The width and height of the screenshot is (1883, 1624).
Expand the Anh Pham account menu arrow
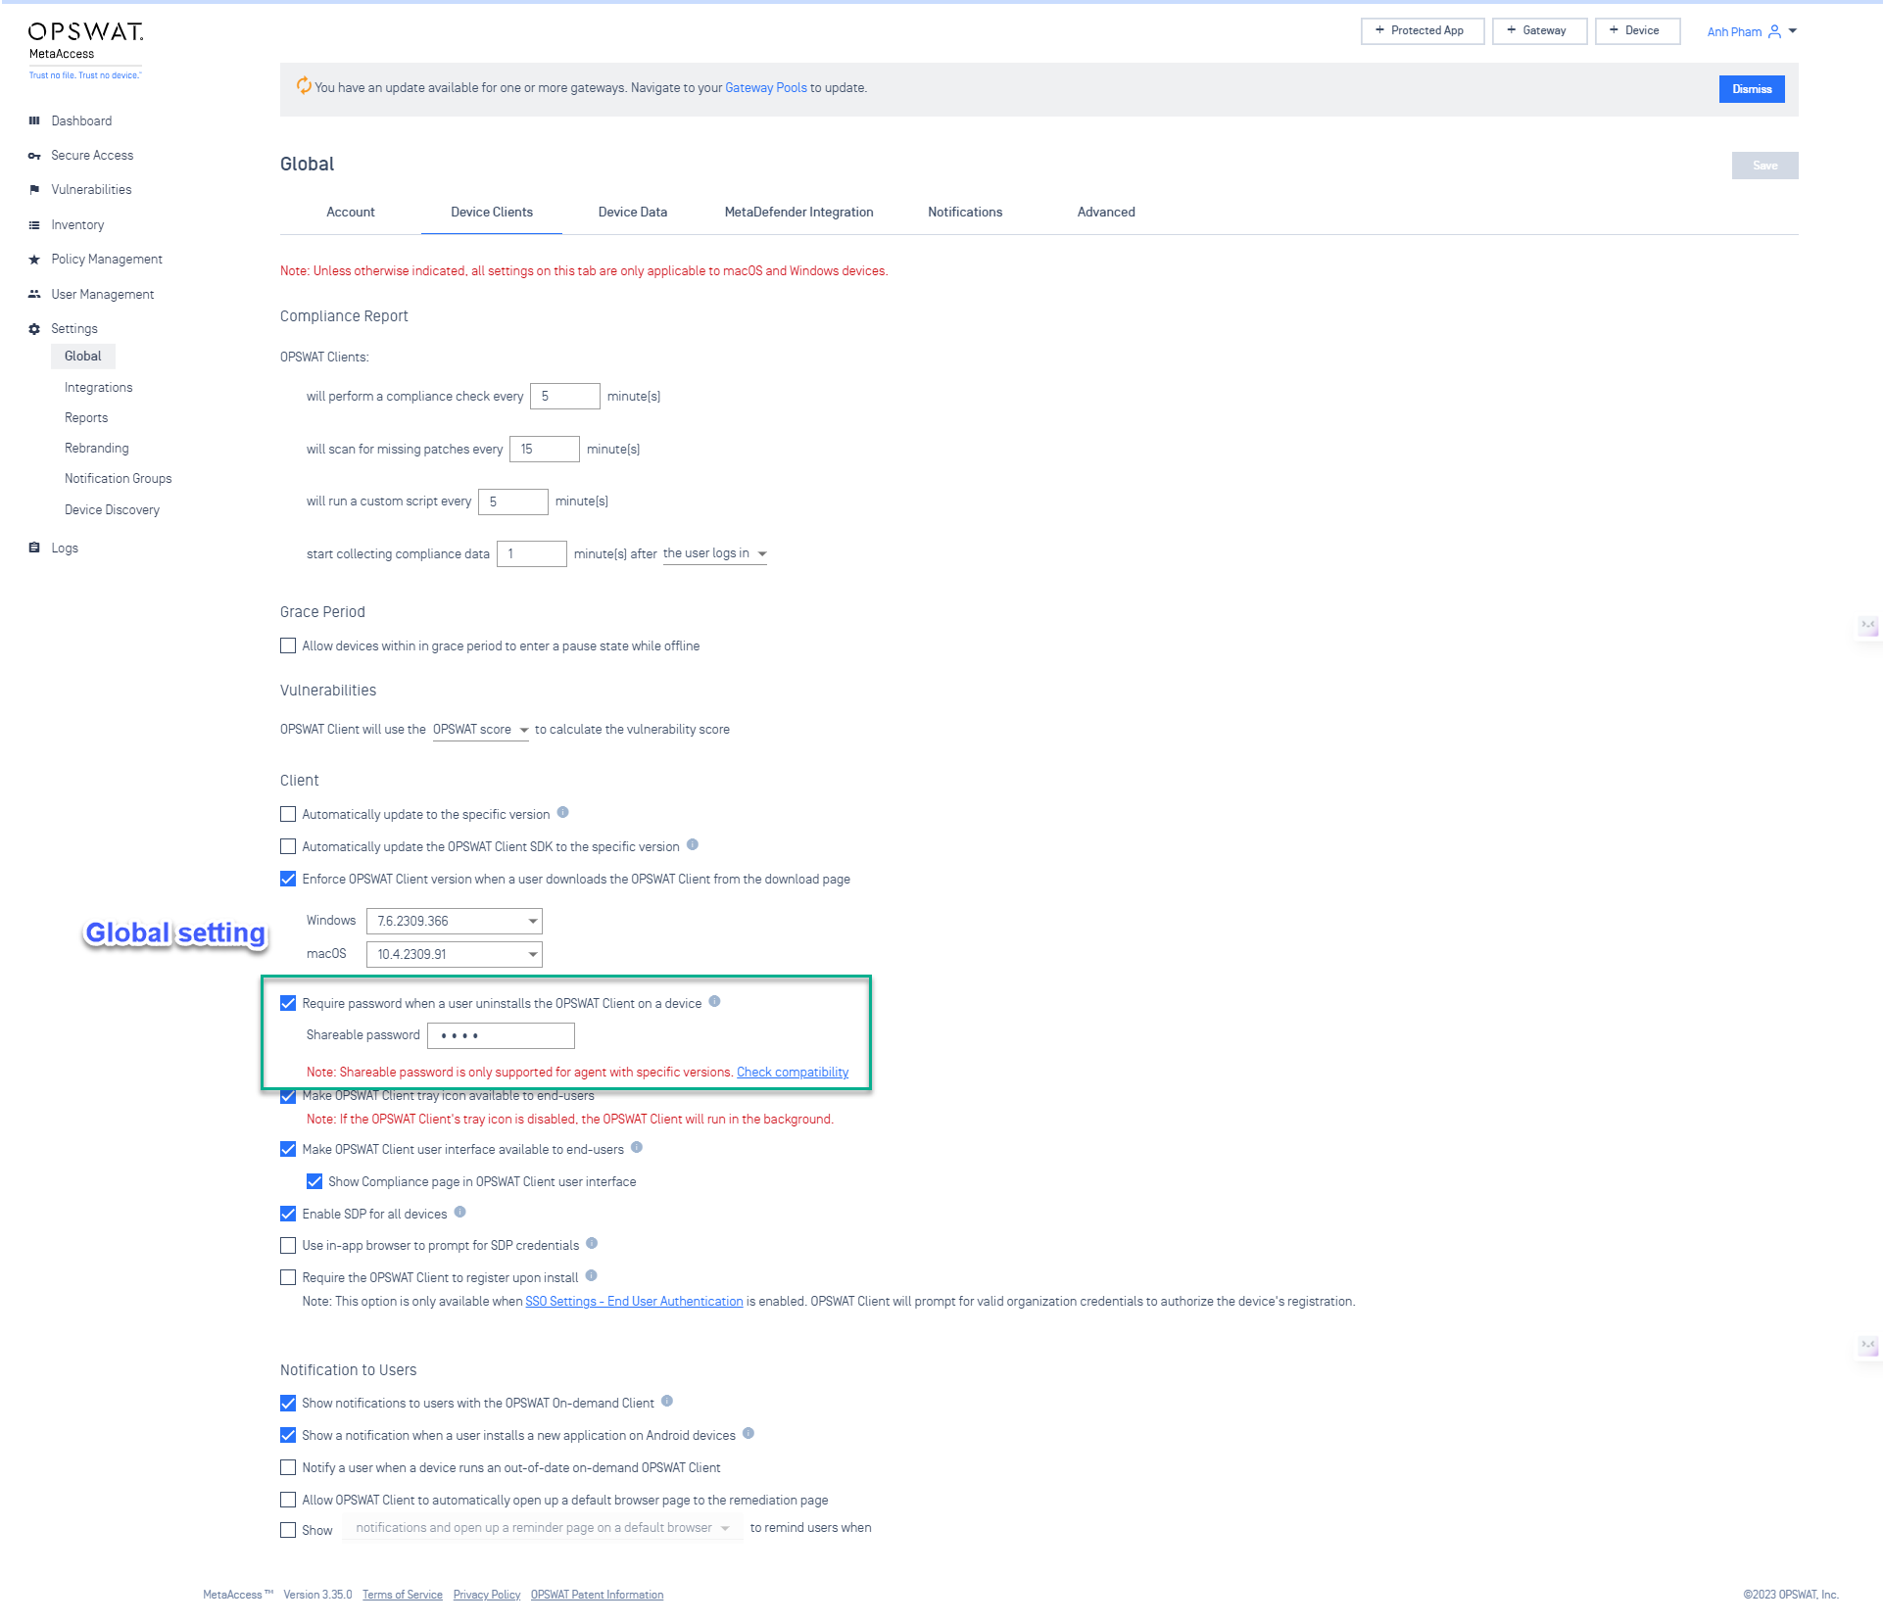(1793, 31)
